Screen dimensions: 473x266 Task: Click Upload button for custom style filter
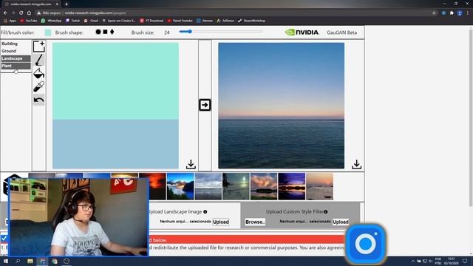341,222
